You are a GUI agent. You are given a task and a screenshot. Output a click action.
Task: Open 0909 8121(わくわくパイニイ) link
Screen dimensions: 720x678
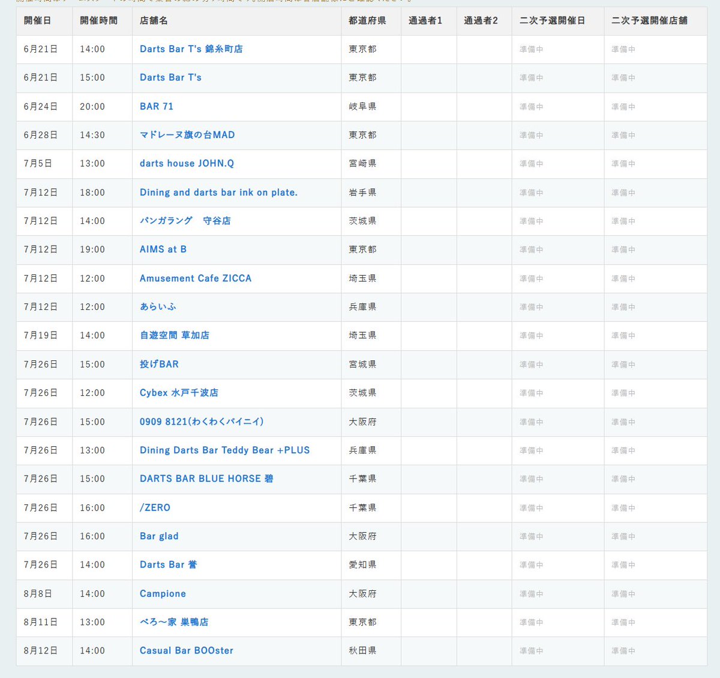coord(202,422)
